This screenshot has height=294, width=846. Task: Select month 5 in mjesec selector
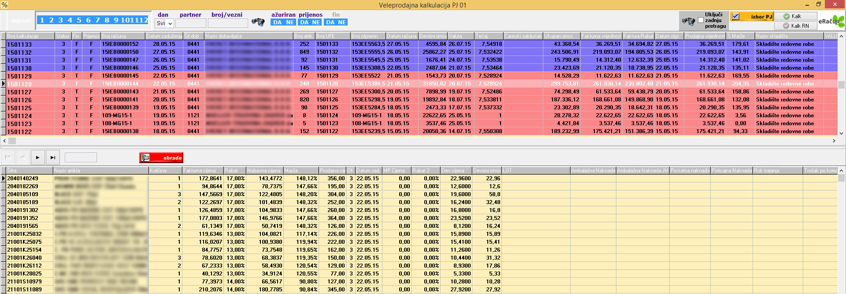click(79, 20)
